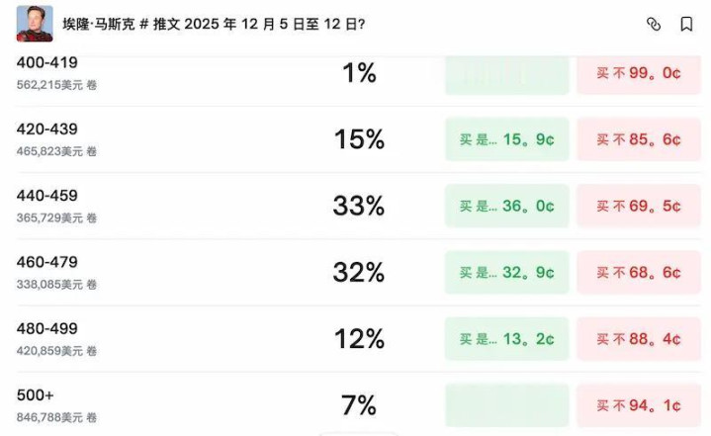The width and height of the screenshot is (711, 436).
Task: Buy Yes at 32.9¢ for 460-479
Action: coord(506,273)
